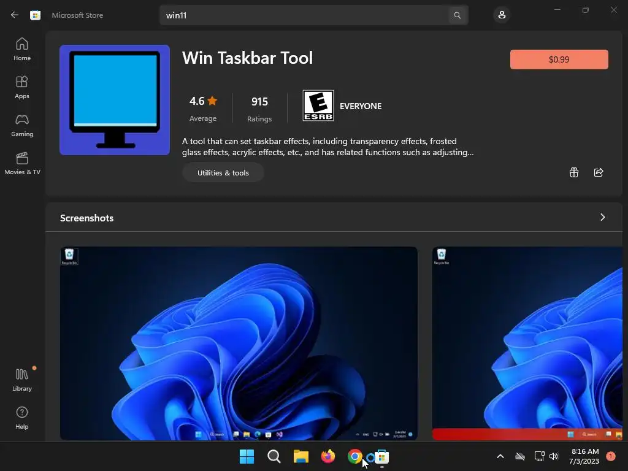Restore down the Microsoft Store window
The image size is (628, 471).
pyautogui.click(x=586, y=10)
